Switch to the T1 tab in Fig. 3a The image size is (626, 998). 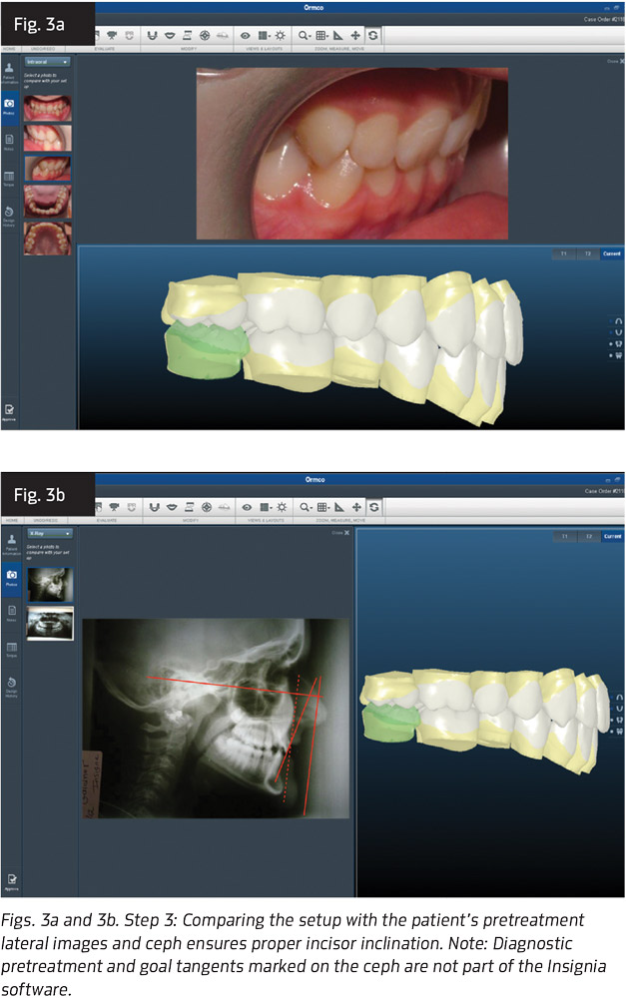click(563, 254)
